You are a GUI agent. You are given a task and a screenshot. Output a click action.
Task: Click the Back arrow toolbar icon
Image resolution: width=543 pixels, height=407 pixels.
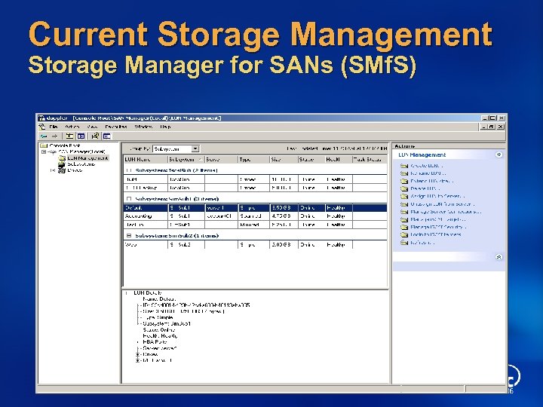[43, 136]
